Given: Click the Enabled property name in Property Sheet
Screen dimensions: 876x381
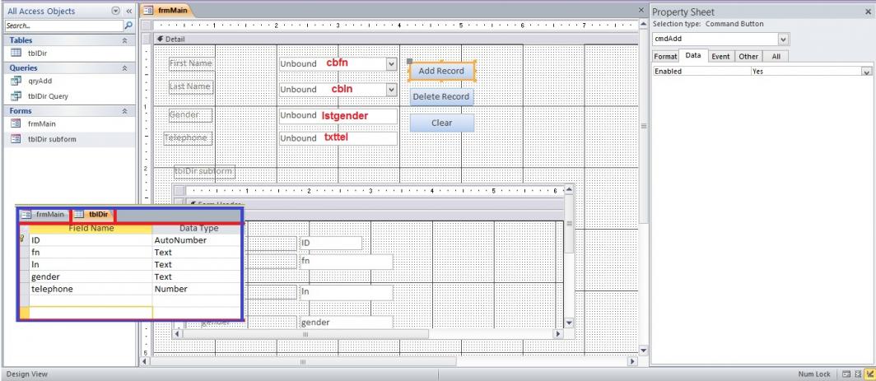Looking at the screenshot, I should tap(701, 72).
